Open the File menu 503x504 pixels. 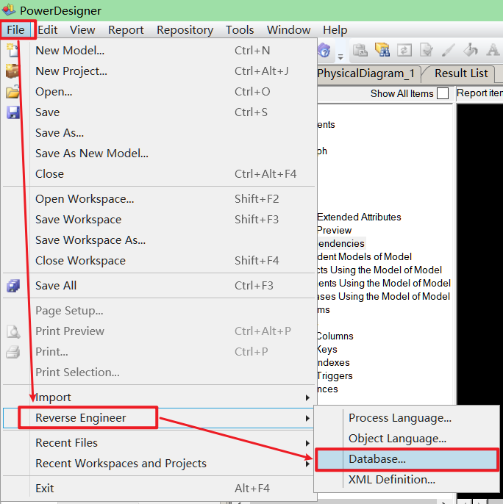15,30
